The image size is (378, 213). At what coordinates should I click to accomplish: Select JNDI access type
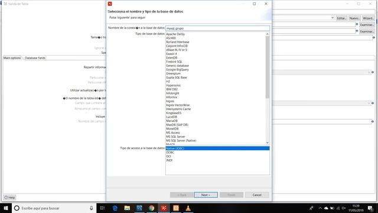(170, 160)
